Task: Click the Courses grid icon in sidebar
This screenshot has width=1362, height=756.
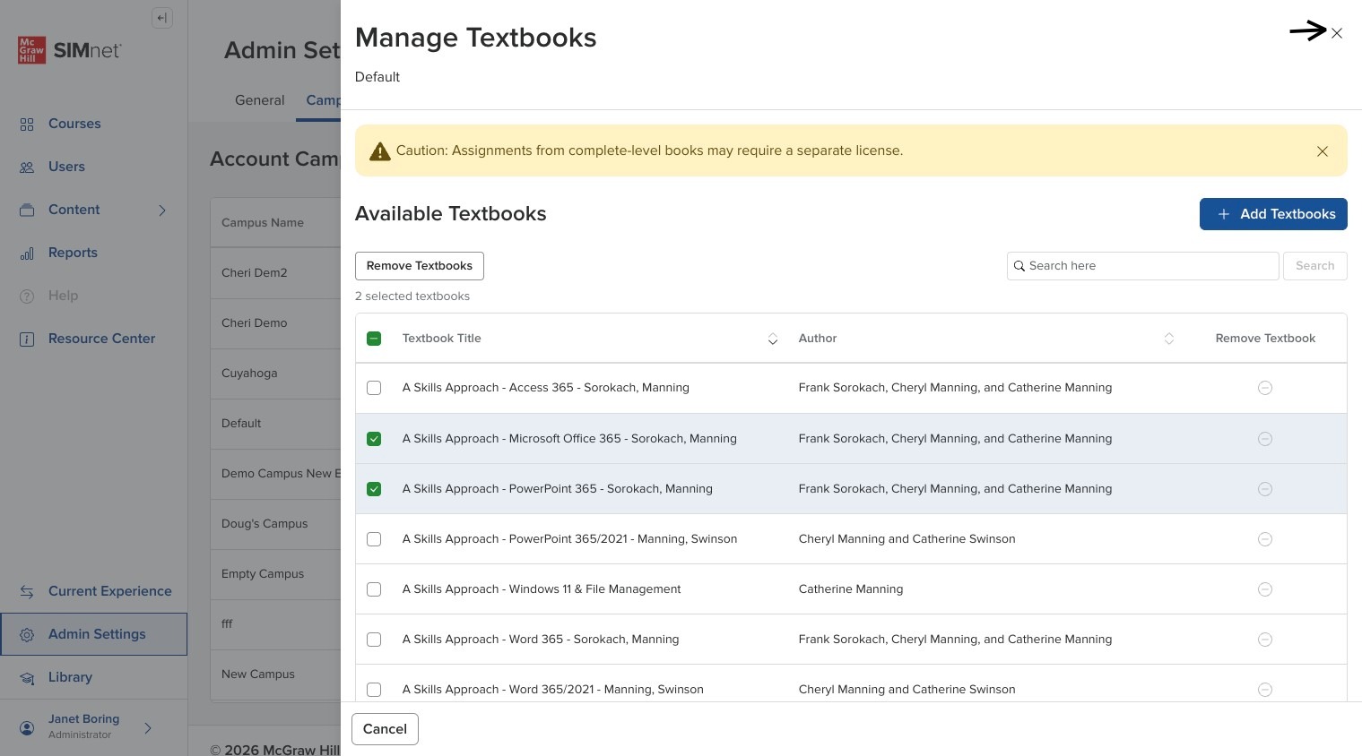Action: pos(27,125)
